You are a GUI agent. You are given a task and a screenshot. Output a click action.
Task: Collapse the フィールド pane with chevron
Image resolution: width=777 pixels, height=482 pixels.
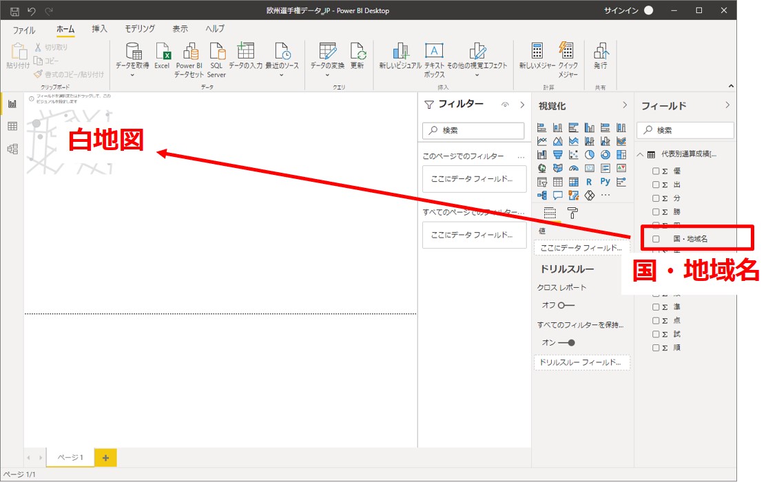[x=727, y=105]
